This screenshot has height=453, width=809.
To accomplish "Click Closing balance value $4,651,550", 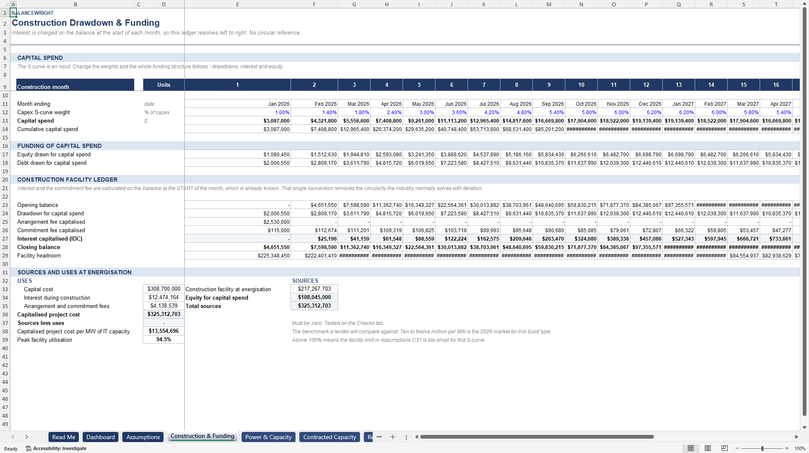I will (237, 247).
